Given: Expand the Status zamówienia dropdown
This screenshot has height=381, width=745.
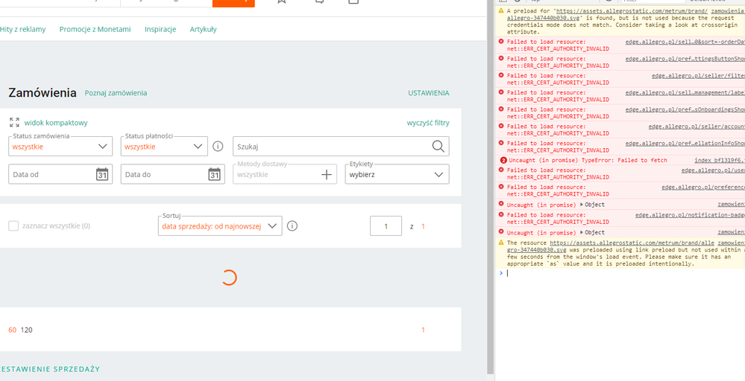Looking at the screenshot, I should coord(104,147).
